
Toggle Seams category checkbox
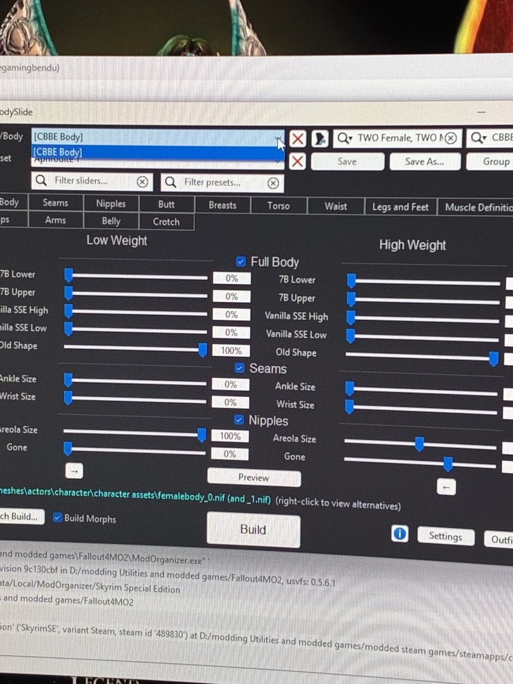click(239, 368)
